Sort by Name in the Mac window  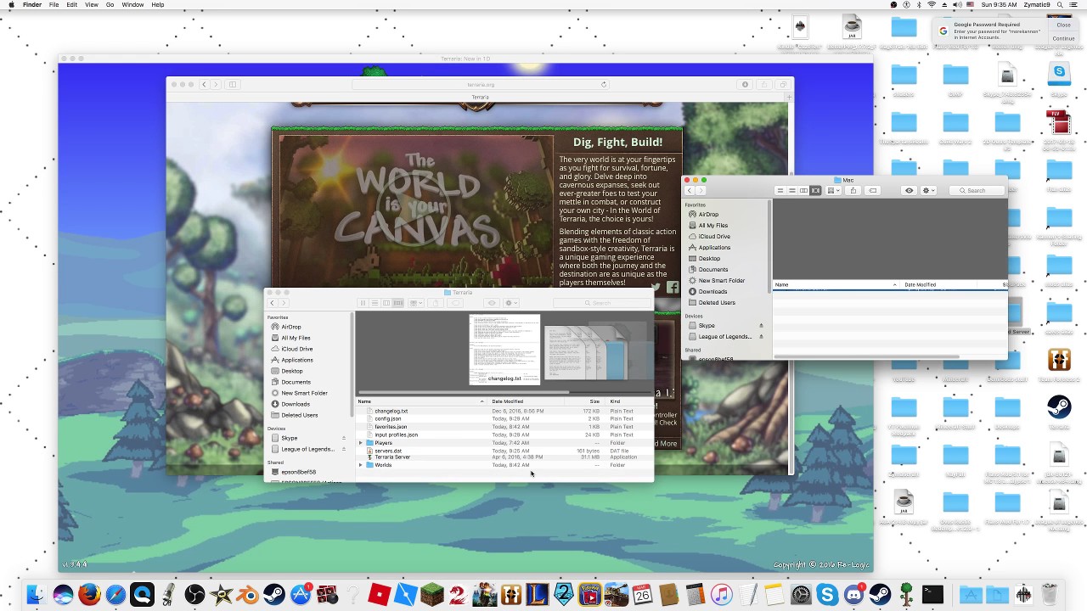[836, 285]
